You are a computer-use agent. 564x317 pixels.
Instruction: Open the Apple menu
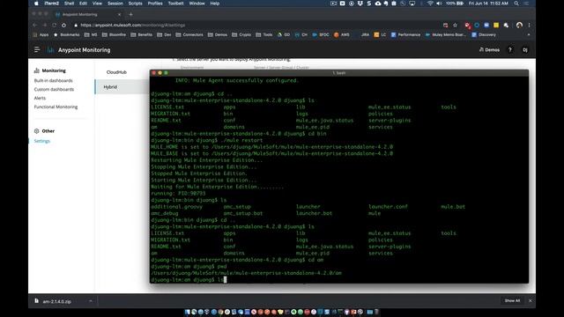pos(36,4)
